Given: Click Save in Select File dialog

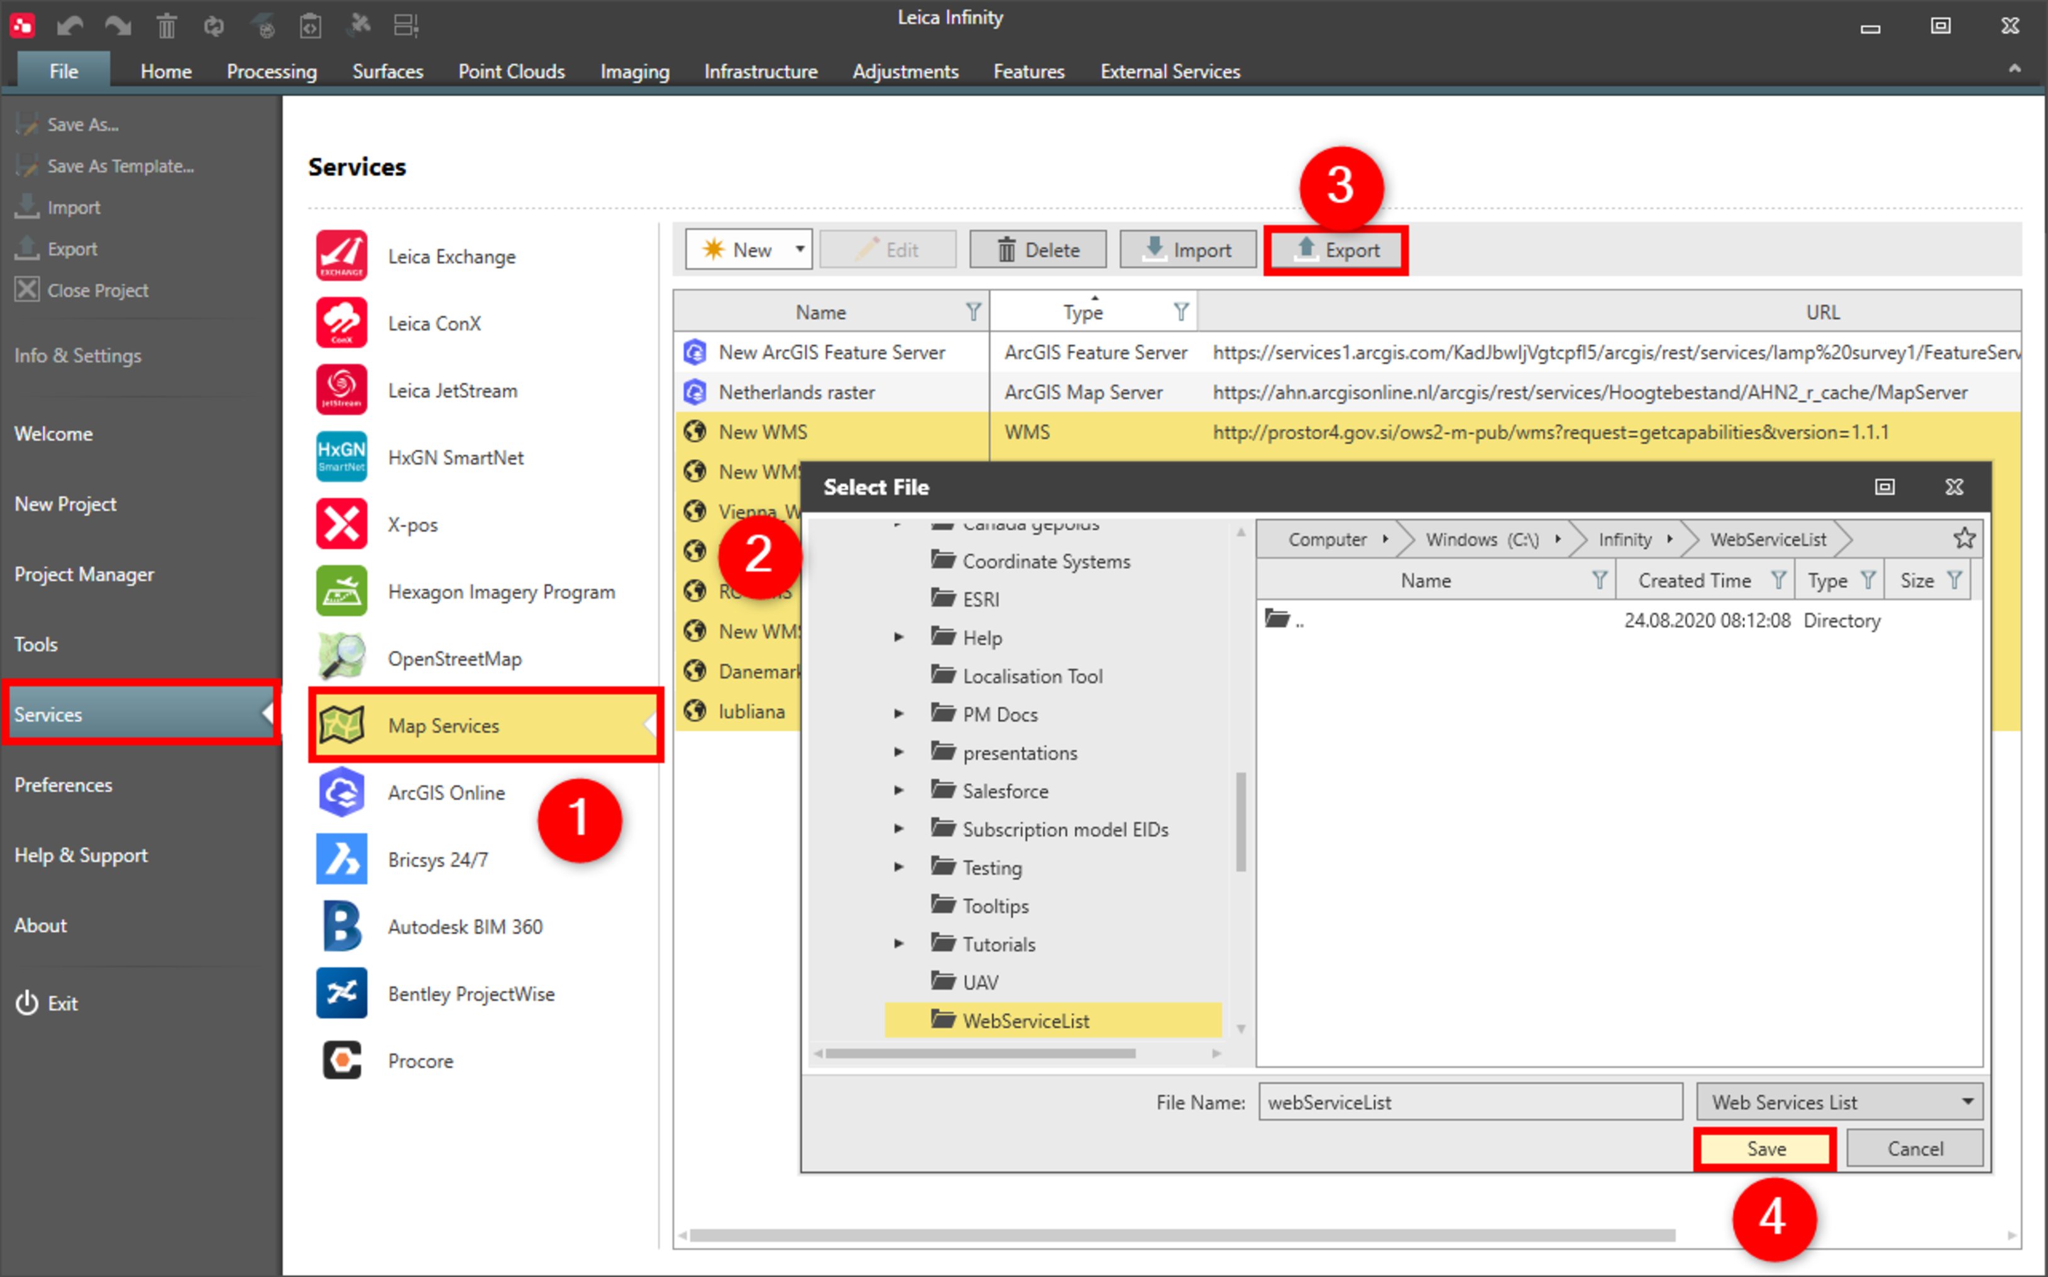Looking at the screenshot, I should 1766,1149.
